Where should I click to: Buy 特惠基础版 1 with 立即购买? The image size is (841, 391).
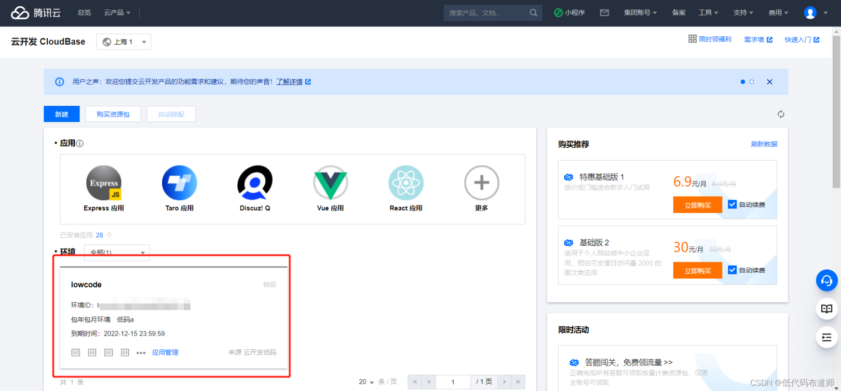(698, 205)
